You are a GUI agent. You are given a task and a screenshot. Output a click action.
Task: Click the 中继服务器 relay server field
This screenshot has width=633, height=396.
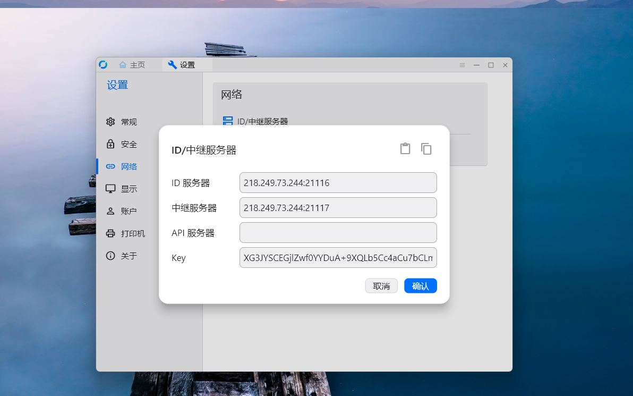[x=338, y=208]
